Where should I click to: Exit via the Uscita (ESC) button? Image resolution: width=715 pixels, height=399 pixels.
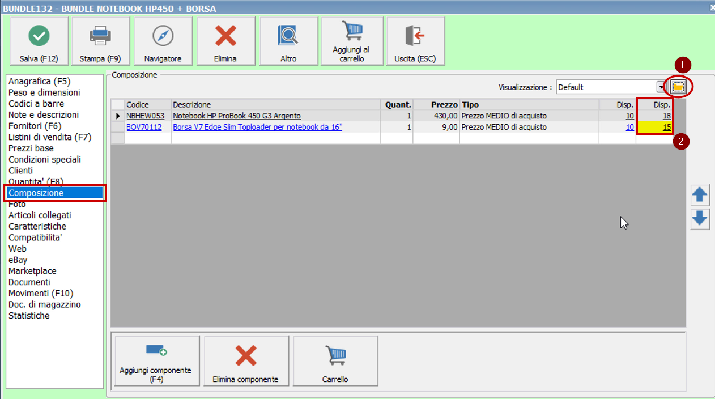coord(415,41)
